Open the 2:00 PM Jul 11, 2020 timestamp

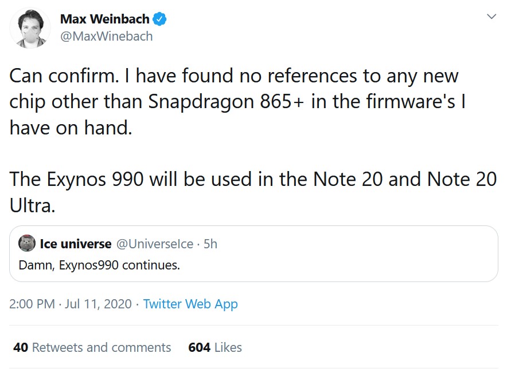(x=71, y=304)
